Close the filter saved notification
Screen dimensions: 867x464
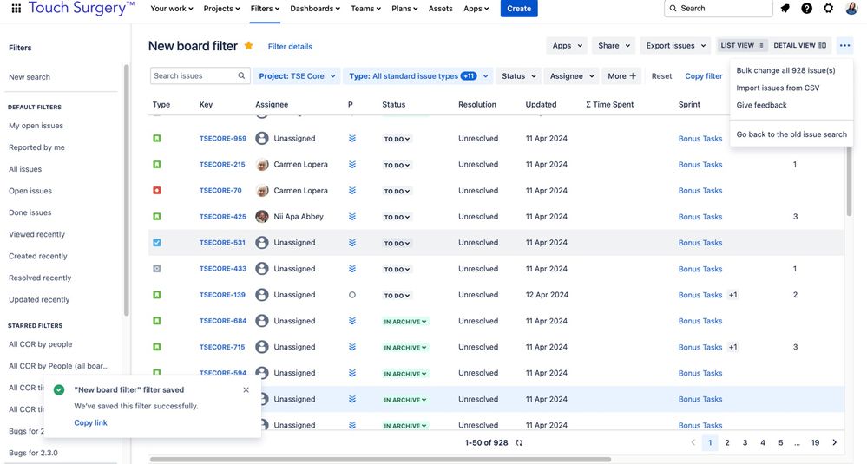[246, 390]
